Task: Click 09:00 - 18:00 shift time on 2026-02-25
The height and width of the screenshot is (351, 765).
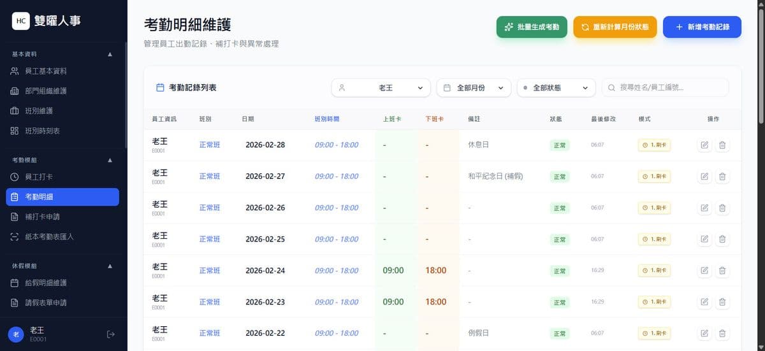Action: 337,239
